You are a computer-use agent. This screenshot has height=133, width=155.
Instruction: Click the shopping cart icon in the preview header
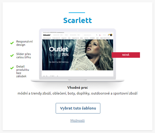click(108, 35)
